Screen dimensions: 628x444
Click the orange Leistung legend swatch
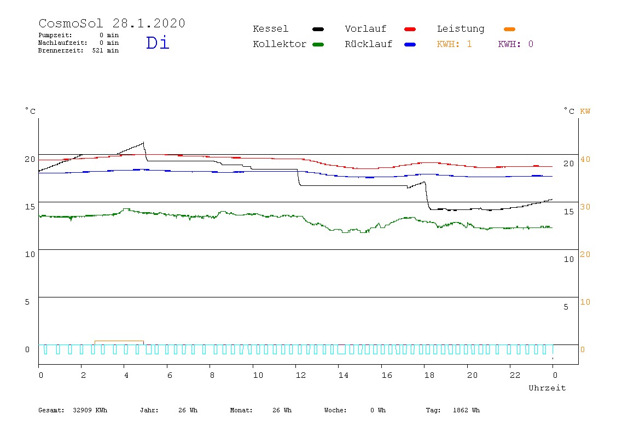coord(509,29)
